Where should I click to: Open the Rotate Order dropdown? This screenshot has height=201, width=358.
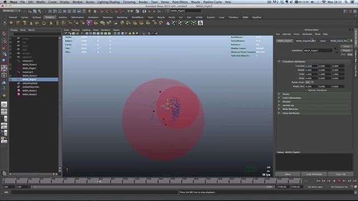(x=309, y=82)
